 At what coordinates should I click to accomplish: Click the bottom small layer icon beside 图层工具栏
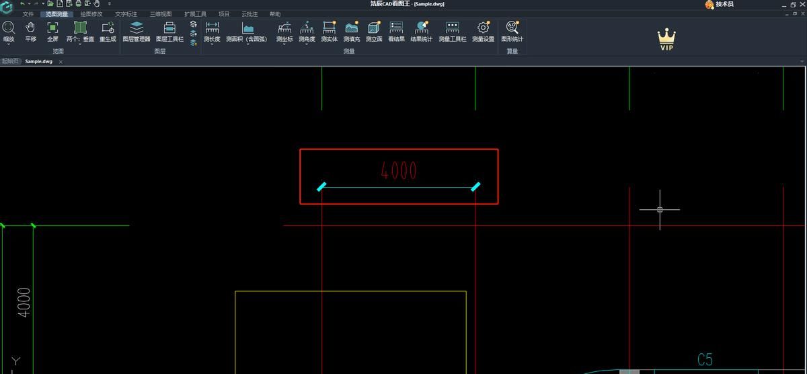pos(194,42)
